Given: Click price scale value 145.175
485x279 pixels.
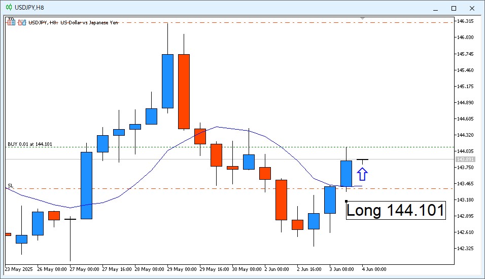Looking at the screenshot, I should [x=465, y=87].
